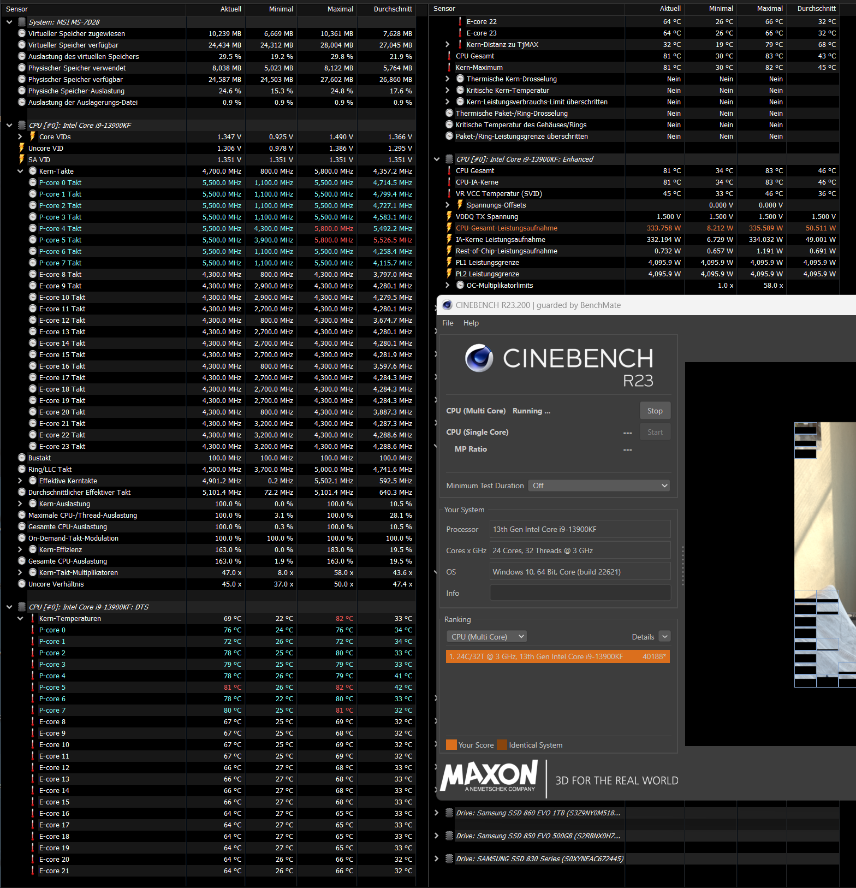Expand the Samsung SSD 860 EVO 1TB drive
Image resolution: width=856 pixels, height=888 pixels.
(436, 813)
